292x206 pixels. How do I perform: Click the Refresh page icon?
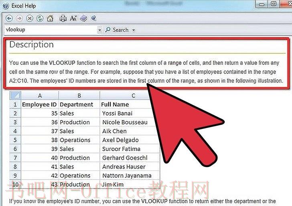tap(40, 18)
